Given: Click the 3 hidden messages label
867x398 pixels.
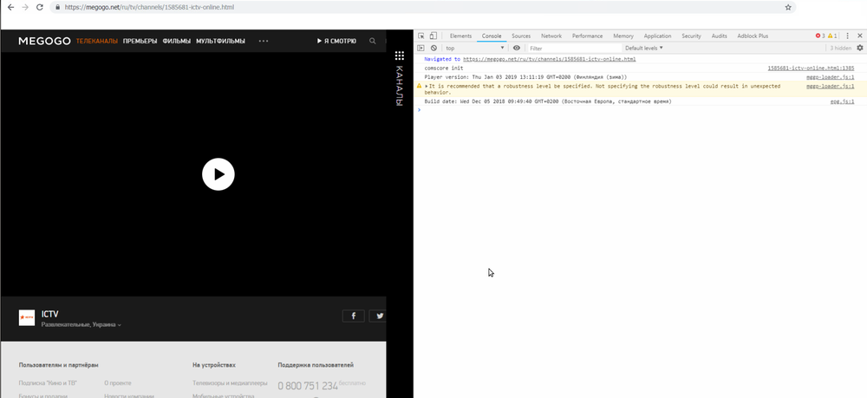Looking at the screenshot, I should 840,48.
